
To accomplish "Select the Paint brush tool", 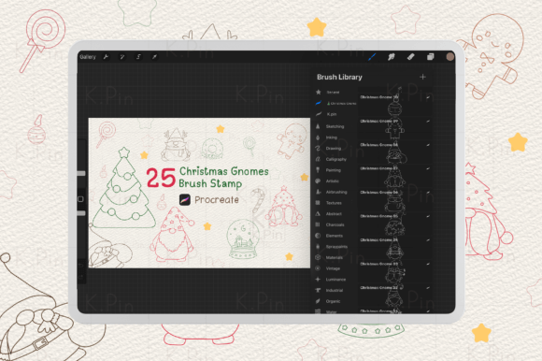I will coord(372,57).
